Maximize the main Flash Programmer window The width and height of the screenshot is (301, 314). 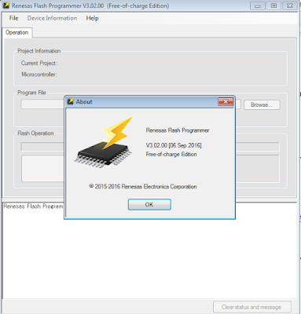click(273, 5)
